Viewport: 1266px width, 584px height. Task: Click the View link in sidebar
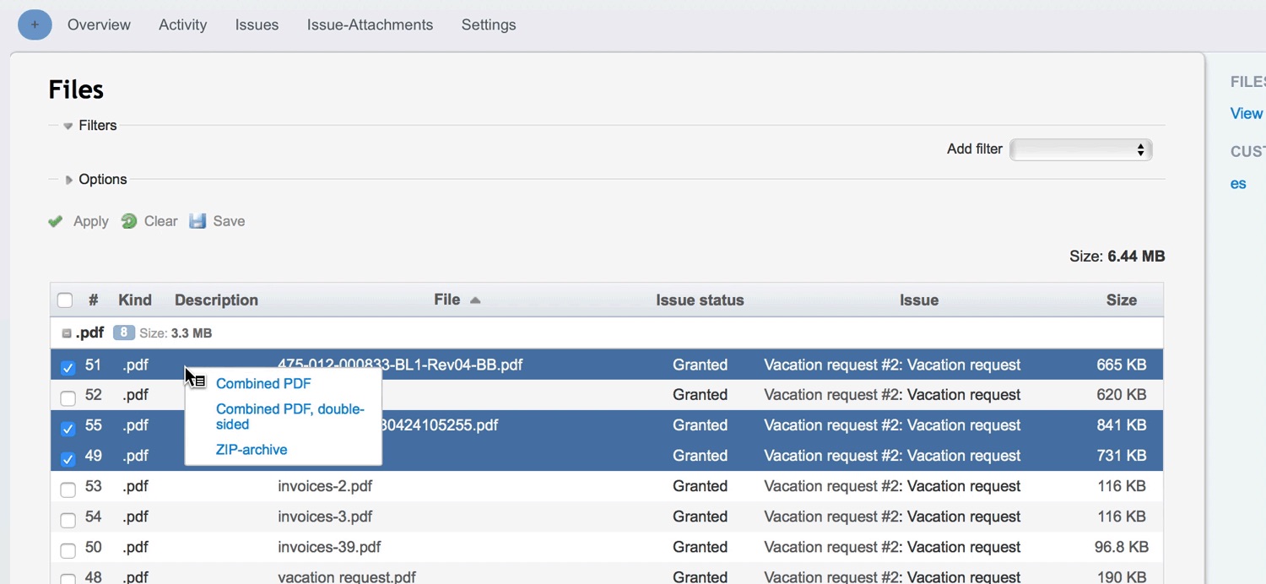(x=1247, y=113)
